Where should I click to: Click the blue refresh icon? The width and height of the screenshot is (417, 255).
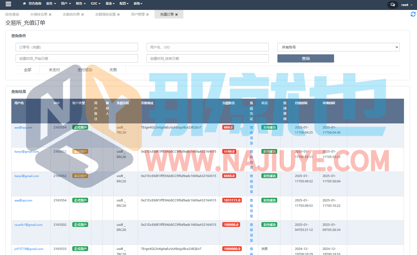413,14
